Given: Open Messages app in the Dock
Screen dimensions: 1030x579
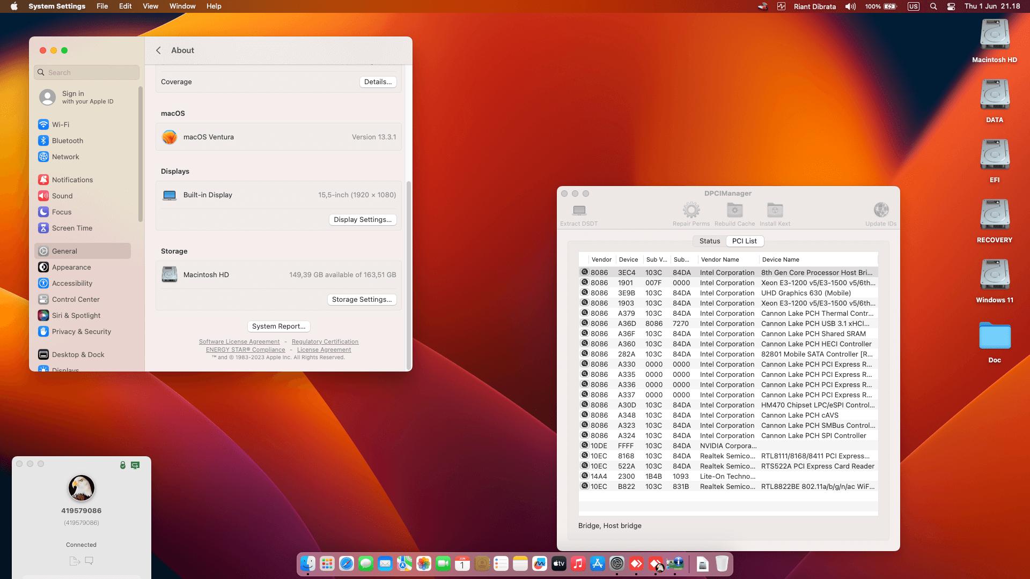Looking at the screenshot, I should 366,563.
